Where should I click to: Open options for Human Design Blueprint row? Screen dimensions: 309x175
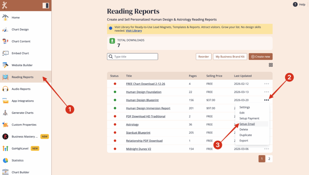[266, 100]
